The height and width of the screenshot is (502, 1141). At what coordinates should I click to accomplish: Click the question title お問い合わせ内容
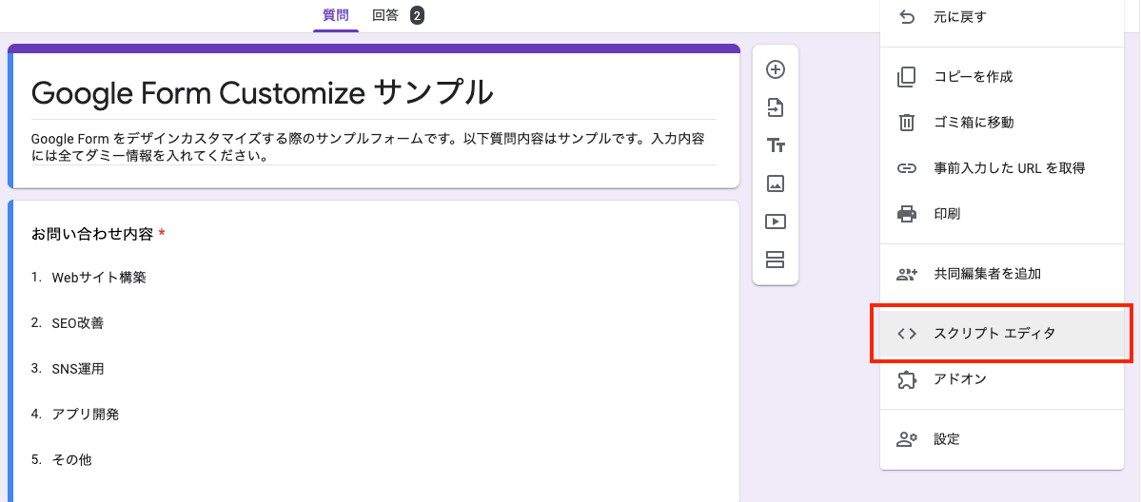coord(92,234)
